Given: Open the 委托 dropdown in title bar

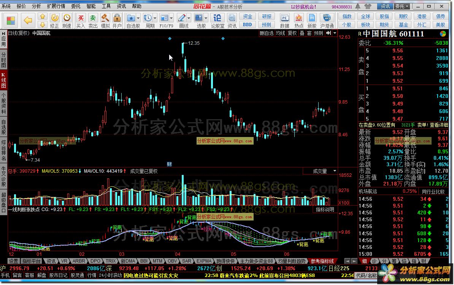Looking at the screenshot, I should [x=402, y=6].
